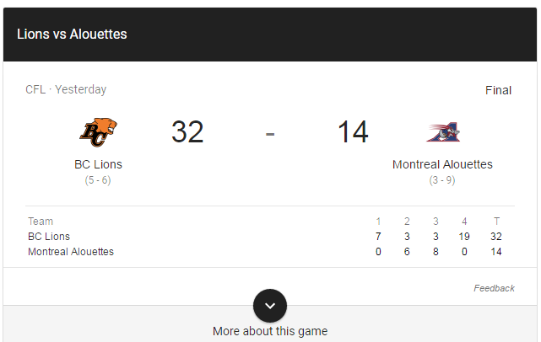Click Montreal Alouettes row in score table
Screen dimensions: 541x342
265,251
